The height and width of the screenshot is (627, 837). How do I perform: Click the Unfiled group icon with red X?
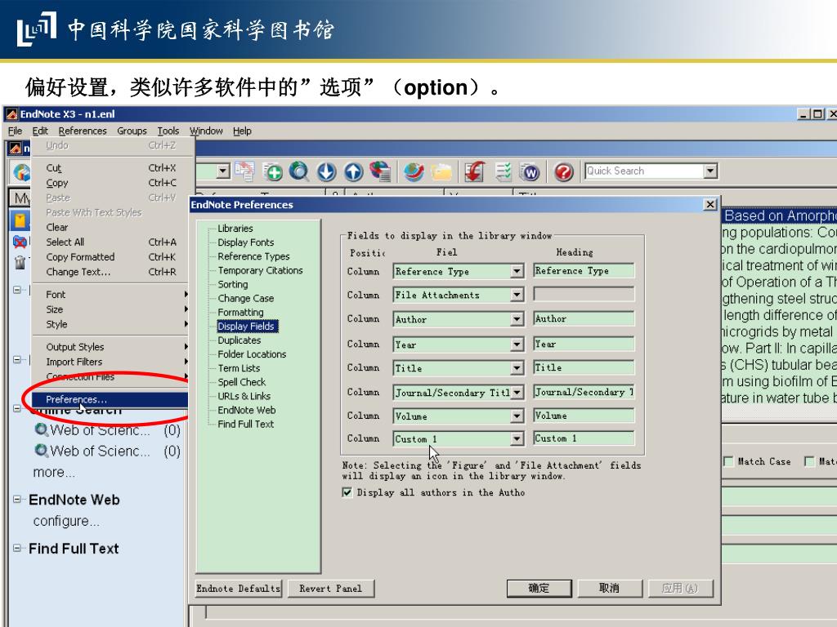(x=20, y=242)
